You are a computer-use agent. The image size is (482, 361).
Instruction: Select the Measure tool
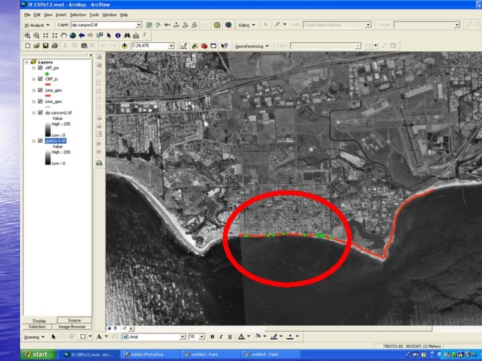(136, 35)
